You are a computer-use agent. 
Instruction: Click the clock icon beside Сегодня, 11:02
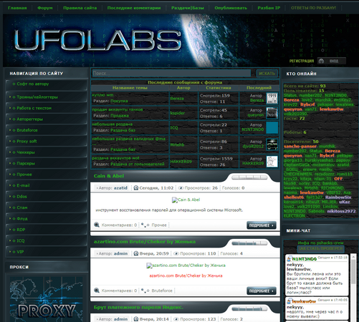(x=136, y=188)
